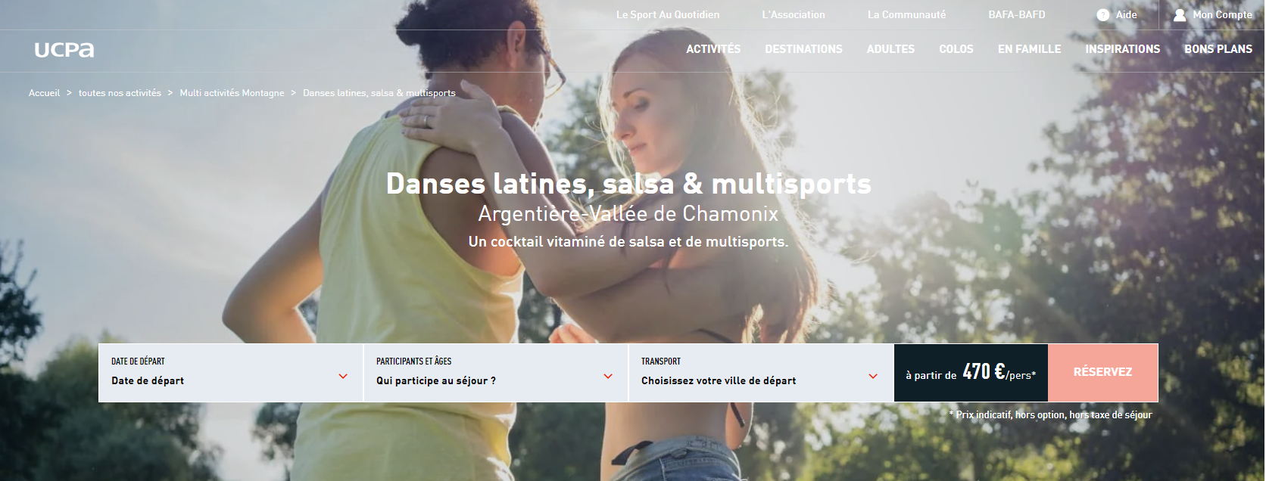Viewport: 1266px width, 481px height.
Task: Open Multi activités Montagne breadcrumb
Action: 232,93
